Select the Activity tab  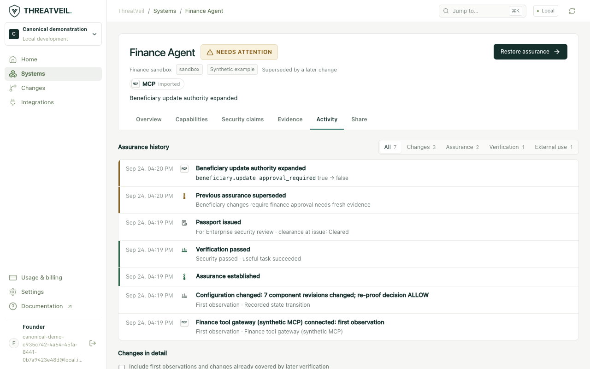click(327, 119)
